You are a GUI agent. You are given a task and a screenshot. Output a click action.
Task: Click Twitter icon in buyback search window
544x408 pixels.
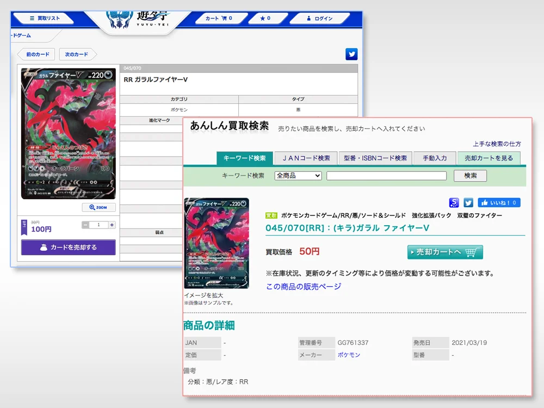pyautogui.click(x=468, y=202)
